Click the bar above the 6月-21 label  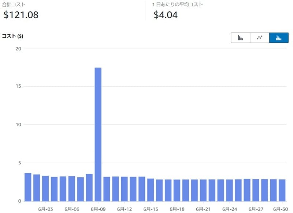pyautogui.click(x=203, y=190)
